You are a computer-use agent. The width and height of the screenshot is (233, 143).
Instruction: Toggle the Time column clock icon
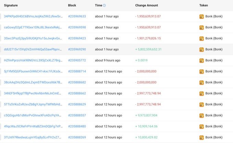(x=104, y=5)
